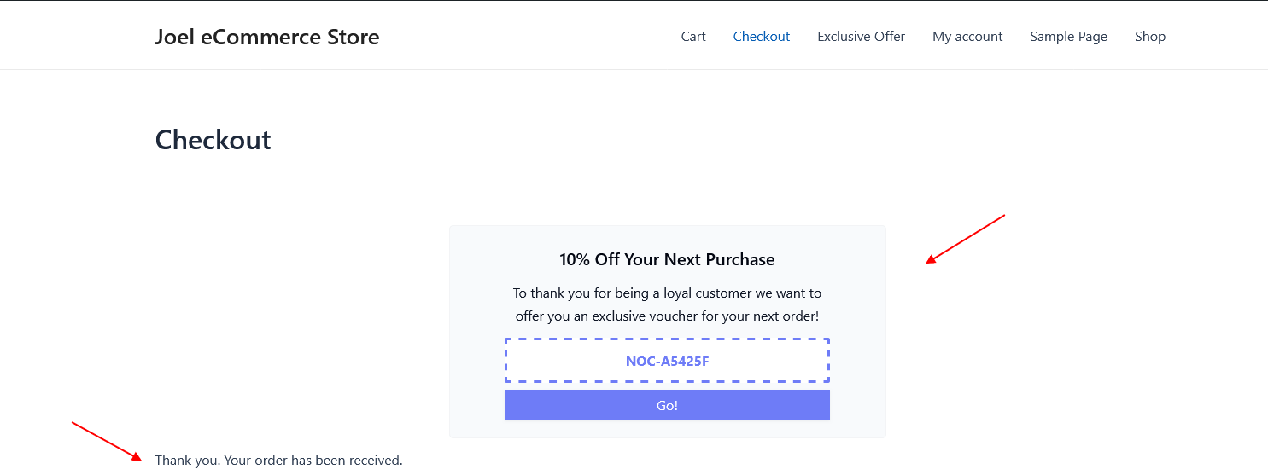Click '10% Off' in the voucher heading

click(590, 259)
